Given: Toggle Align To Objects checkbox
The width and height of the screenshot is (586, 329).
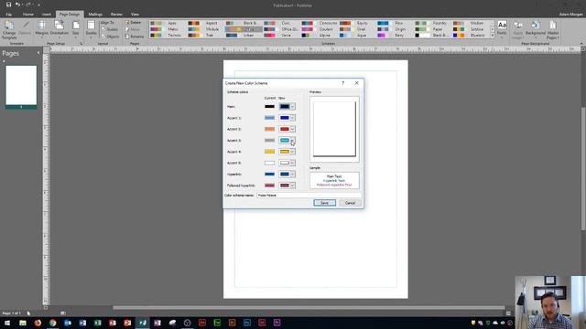Looking at the screenshot, I should click(x=103, y=37).
